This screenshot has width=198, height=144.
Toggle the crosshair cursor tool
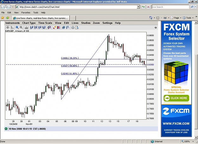(x=8, y=27)
